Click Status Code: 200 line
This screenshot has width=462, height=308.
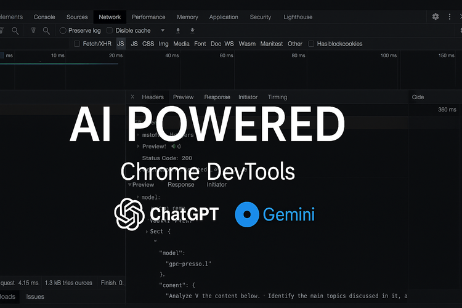pyautogui.click(x=167, y=158)
